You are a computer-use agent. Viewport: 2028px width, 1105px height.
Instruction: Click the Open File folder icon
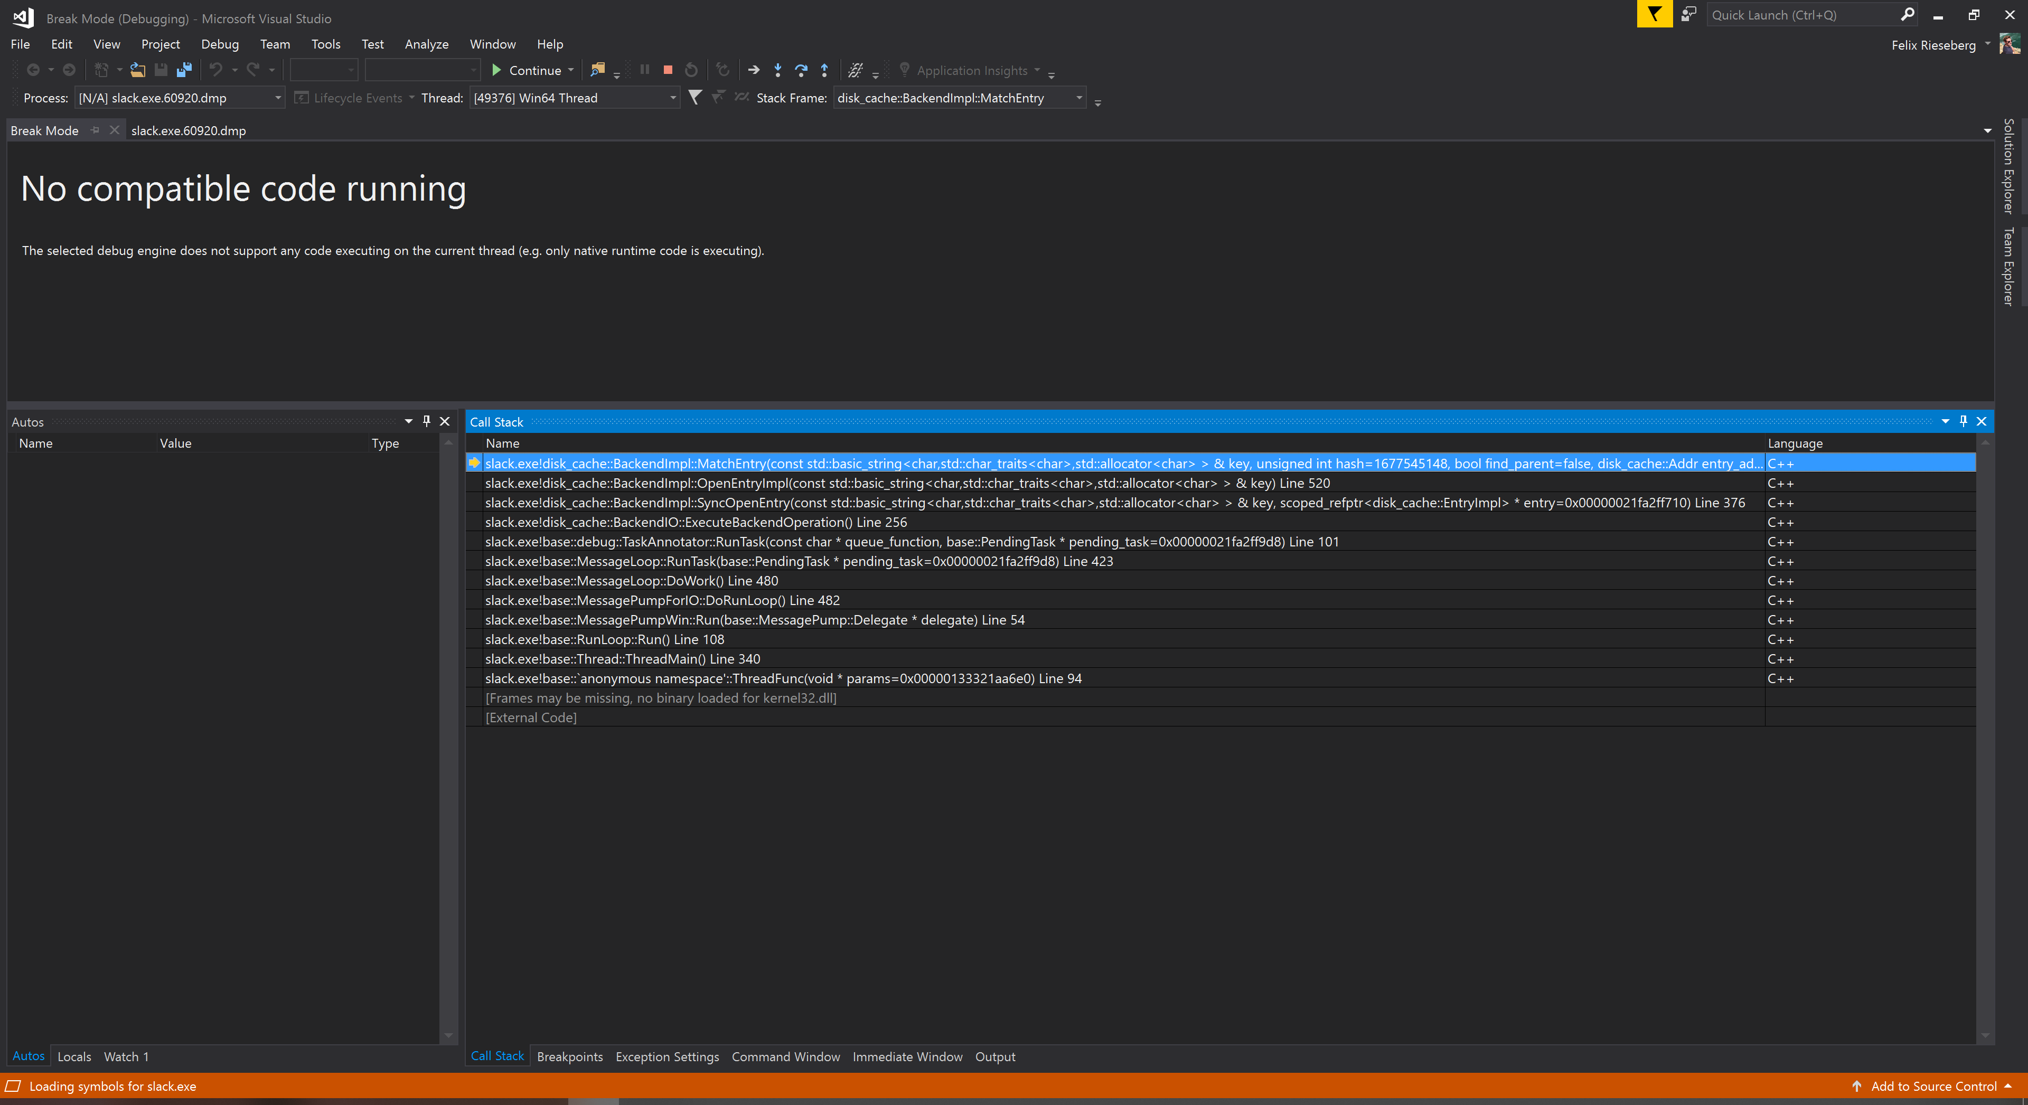[x=138, y=70]
